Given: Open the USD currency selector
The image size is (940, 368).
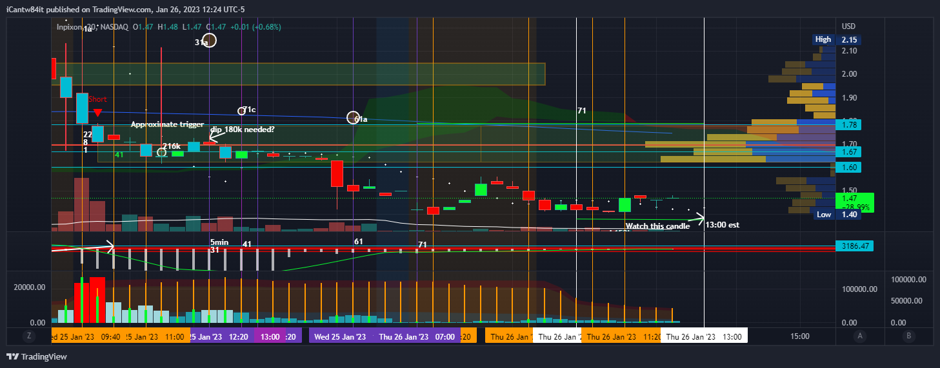Looking at the screenshot, I should tap(849, 26).
